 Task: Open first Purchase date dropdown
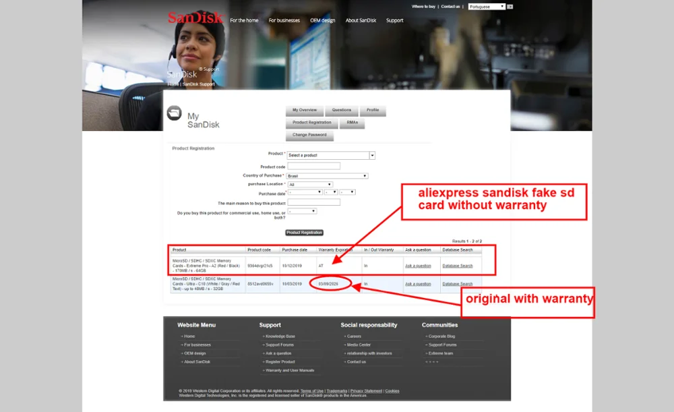coord(305,192)
